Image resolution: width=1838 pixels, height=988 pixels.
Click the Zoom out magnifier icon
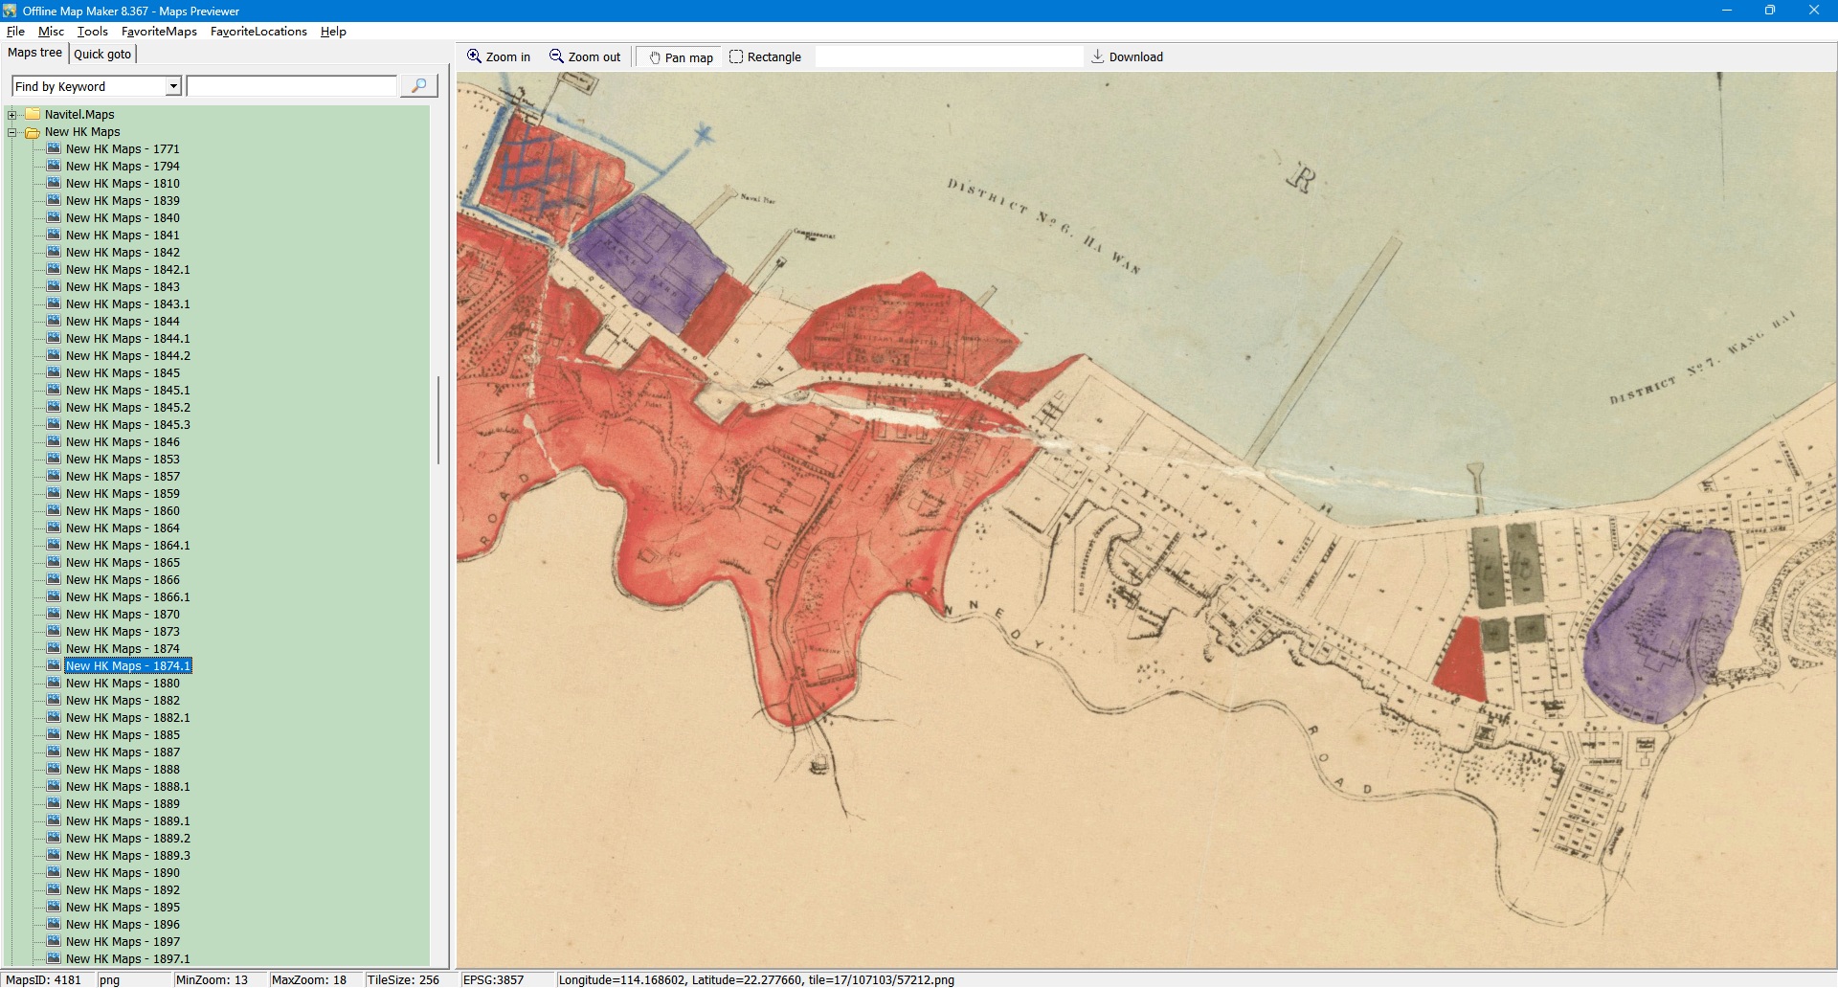coord(556,56)
